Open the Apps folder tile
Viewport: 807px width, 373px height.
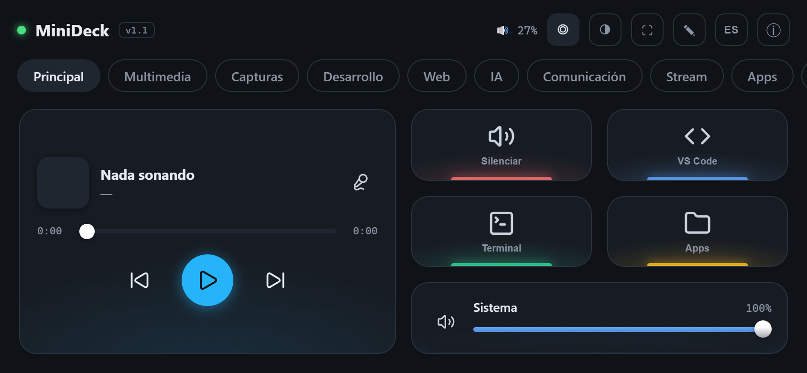pos(698,231)
